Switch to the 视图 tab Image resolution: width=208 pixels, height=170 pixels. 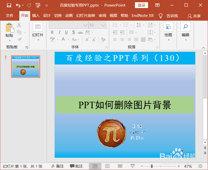pos(113,16)
